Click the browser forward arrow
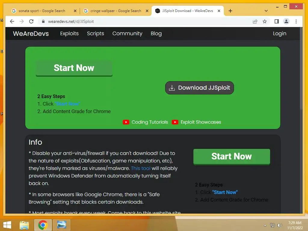Image resolution: width=308 pixels, height=231 pixels. click(x=22, y=21)
